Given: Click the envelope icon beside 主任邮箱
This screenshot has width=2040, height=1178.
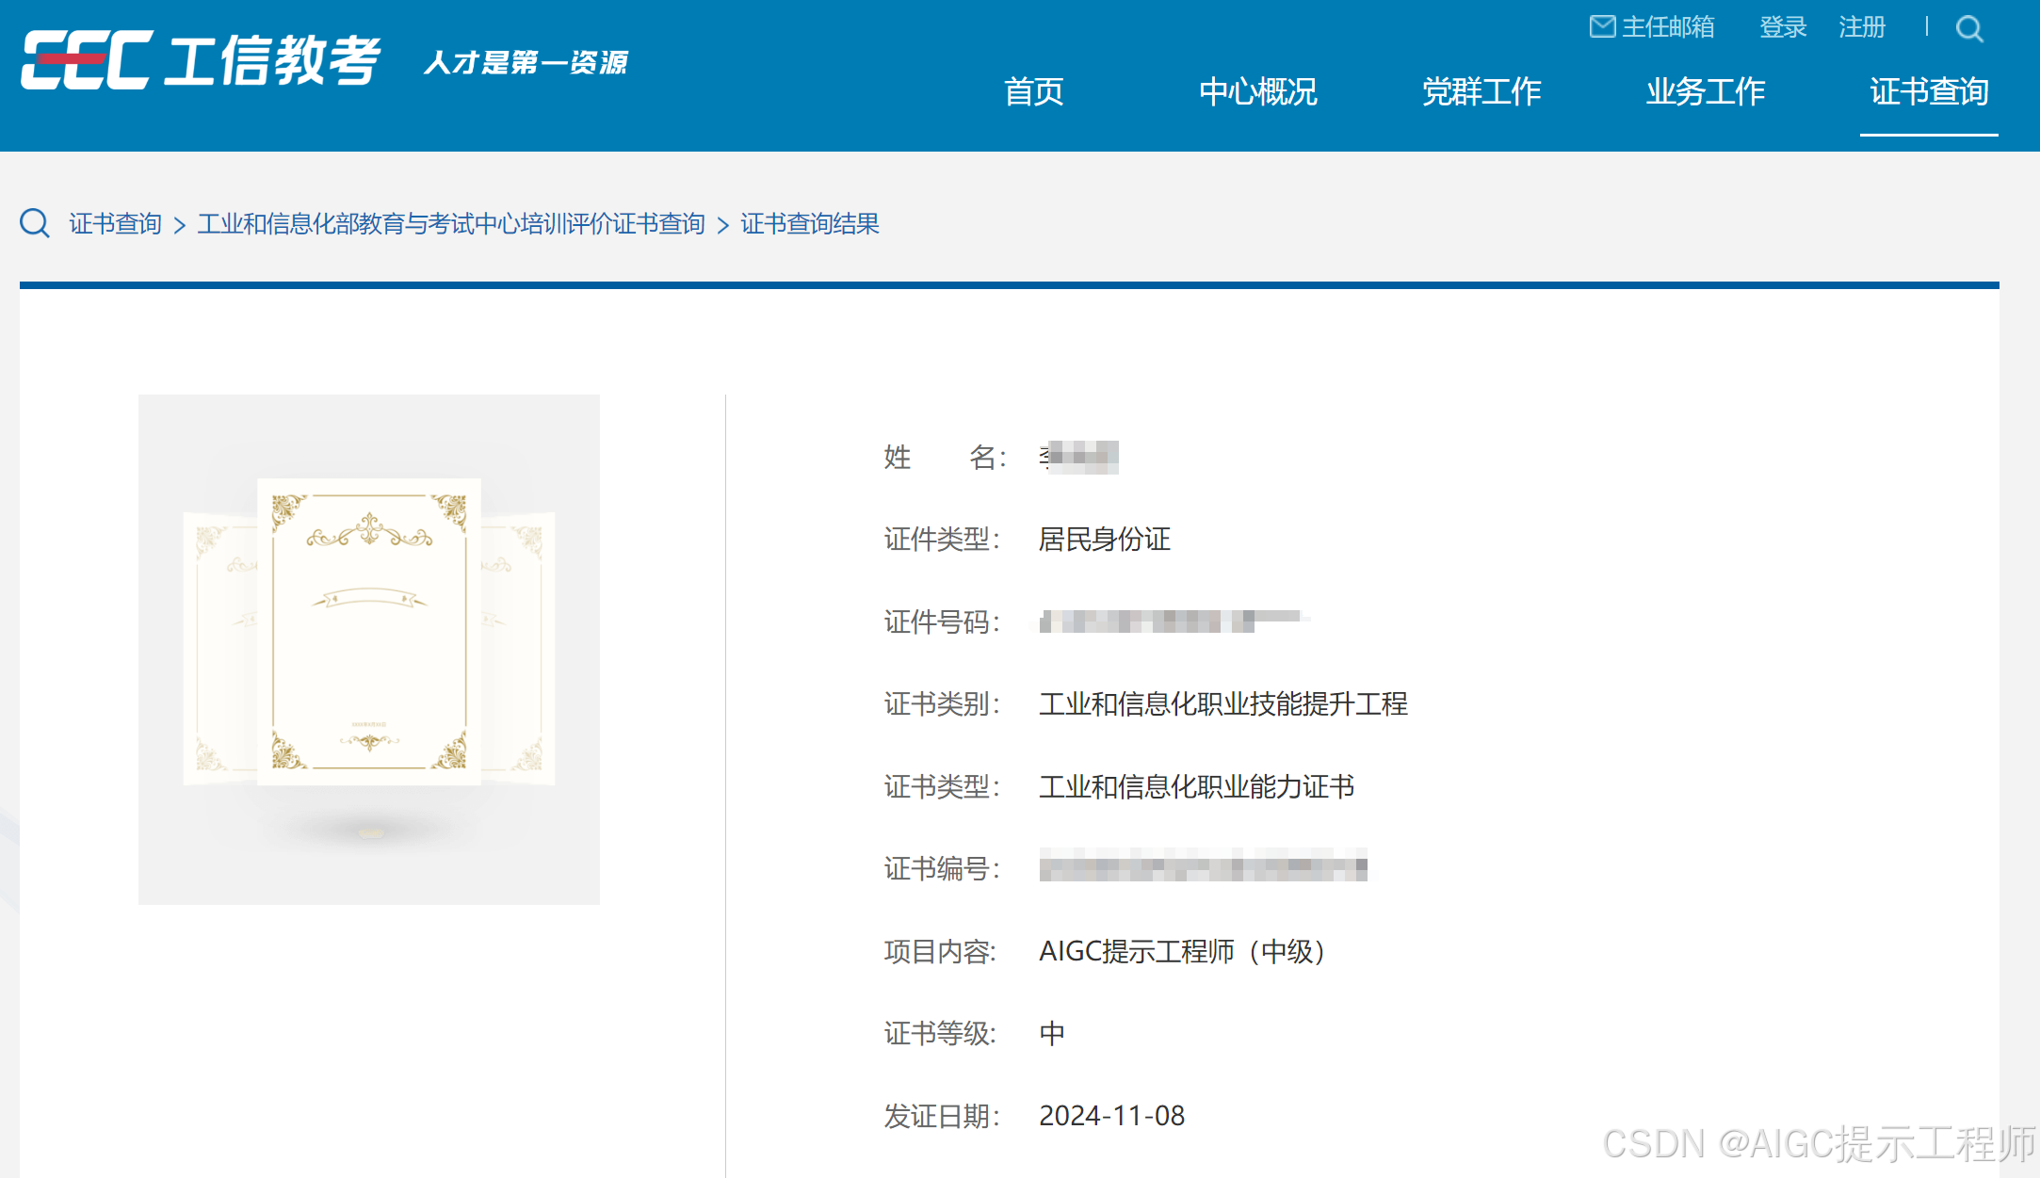Looking at the screenshot, I should (x=1603, y=26).
